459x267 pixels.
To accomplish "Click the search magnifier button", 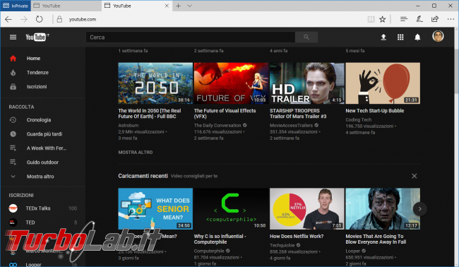I will (x=306, y=37).
